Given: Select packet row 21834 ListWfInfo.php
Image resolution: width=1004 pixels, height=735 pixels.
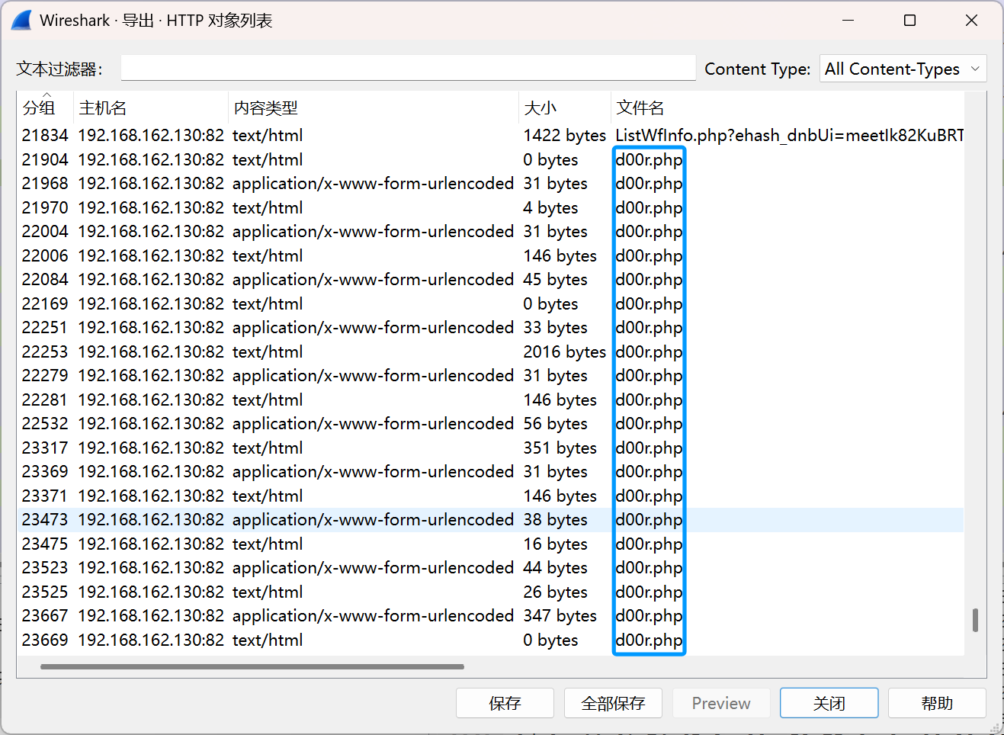Looking at the screenshot, I should click(491, 135).
